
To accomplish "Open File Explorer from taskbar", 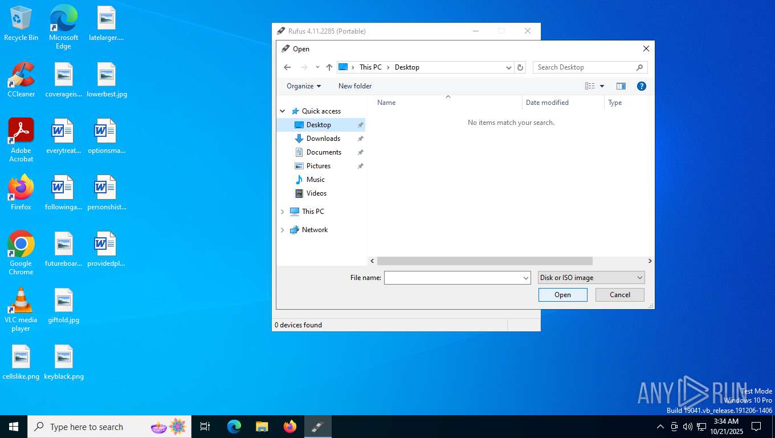I will (262, 427).
